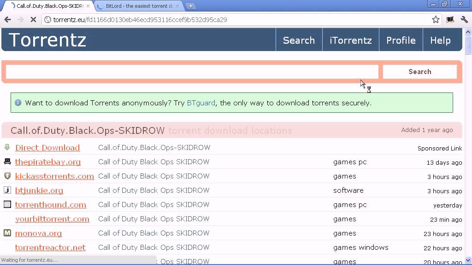
Task: Click the info icon in the BTguard banner
Action: 18,103
